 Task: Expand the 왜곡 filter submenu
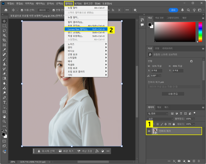(86, 61)
